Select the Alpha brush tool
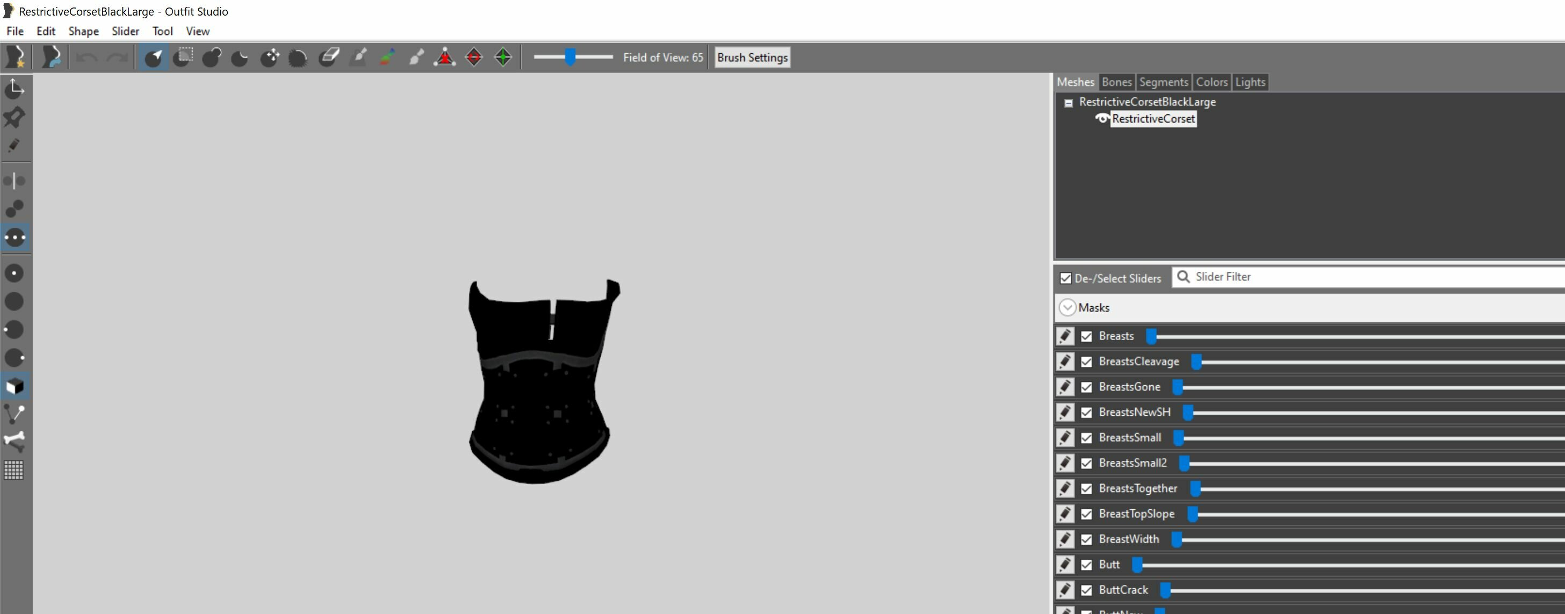This screenshot has width=1565, height=614. 417,57
